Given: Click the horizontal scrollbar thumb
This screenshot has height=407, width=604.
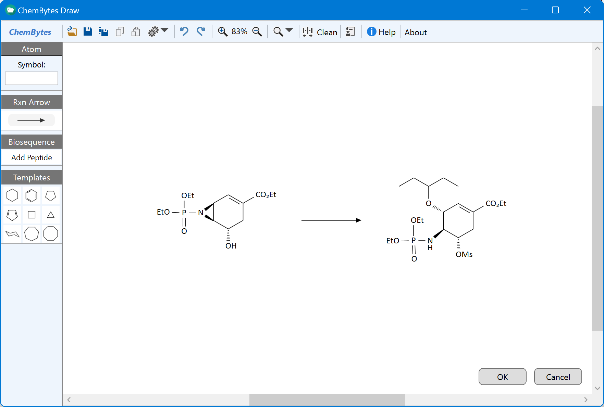Looking at the screenshot, I should pos(327,400).
